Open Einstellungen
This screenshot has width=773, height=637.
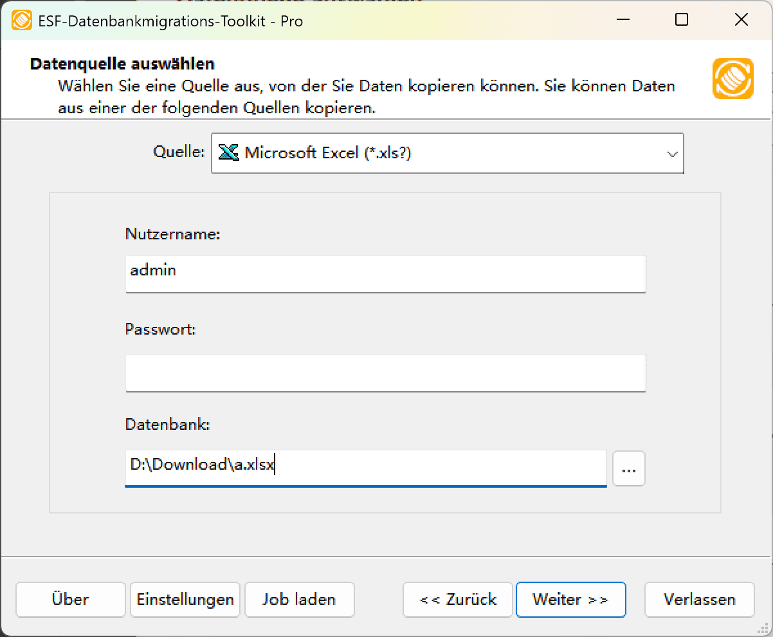click(185, 599)
